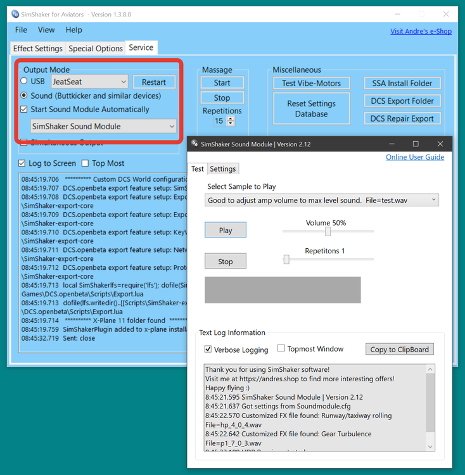
Task: Increase the Massage repetitions stepper
Action: pos(231,118)
